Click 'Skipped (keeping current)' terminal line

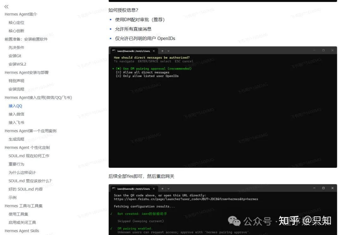(141, 221)
